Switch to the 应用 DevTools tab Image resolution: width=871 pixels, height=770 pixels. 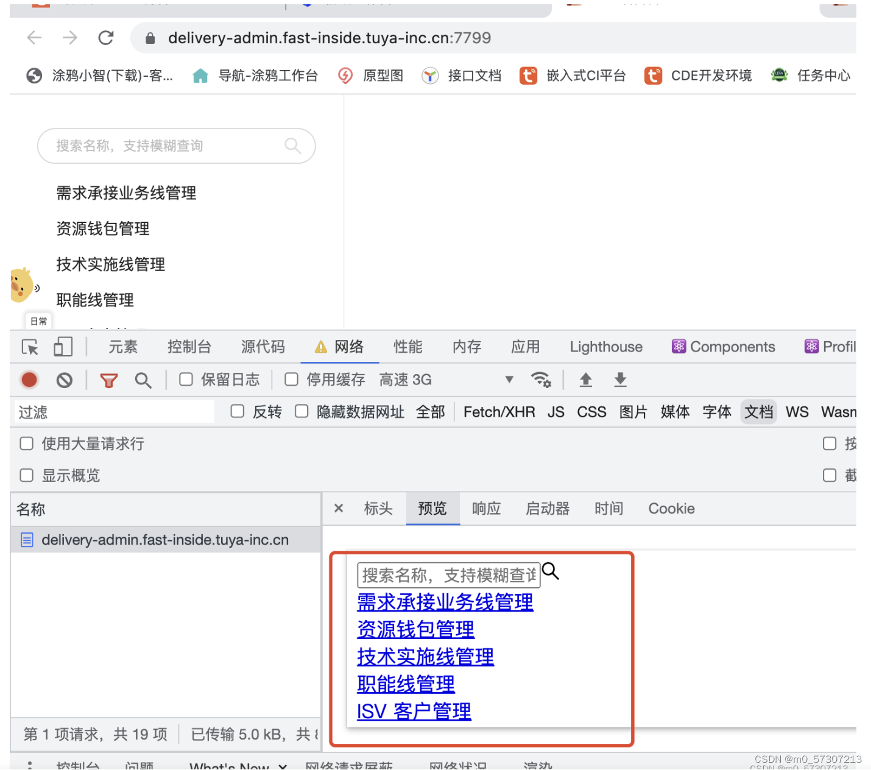[526, 347]
